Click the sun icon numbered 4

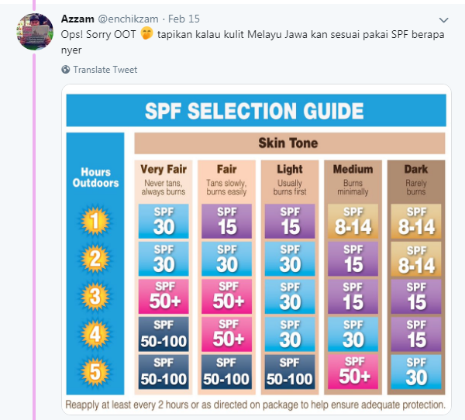(x=95, y=334)
